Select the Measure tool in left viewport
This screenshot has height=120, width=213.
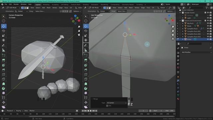pyautogui.click(x=4, y=50)
